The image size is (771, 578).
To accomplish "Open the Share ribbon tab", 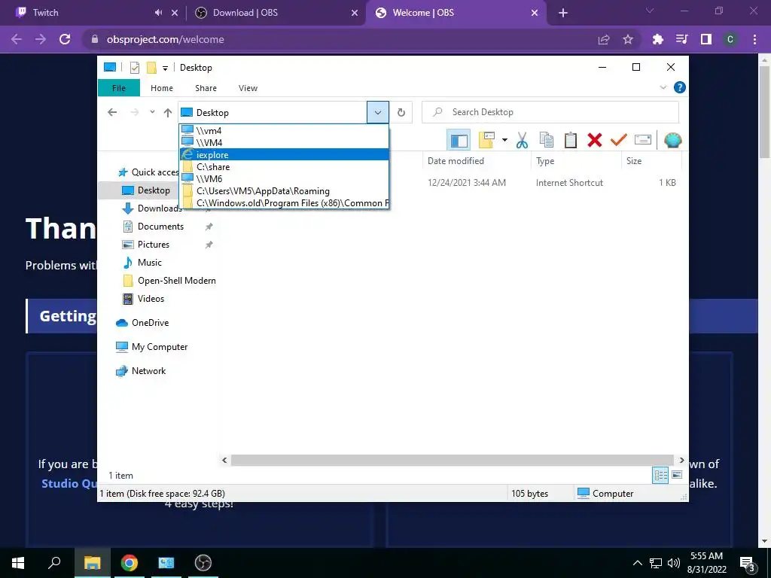I will tap(206, 88).
